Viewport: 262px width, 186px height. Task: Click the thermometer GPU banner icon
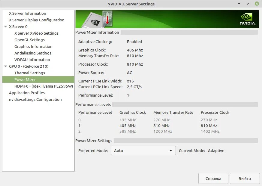tap(107, 18)
